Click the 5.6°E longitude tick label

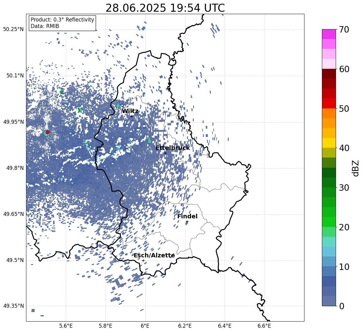click(x=66, y=326)
